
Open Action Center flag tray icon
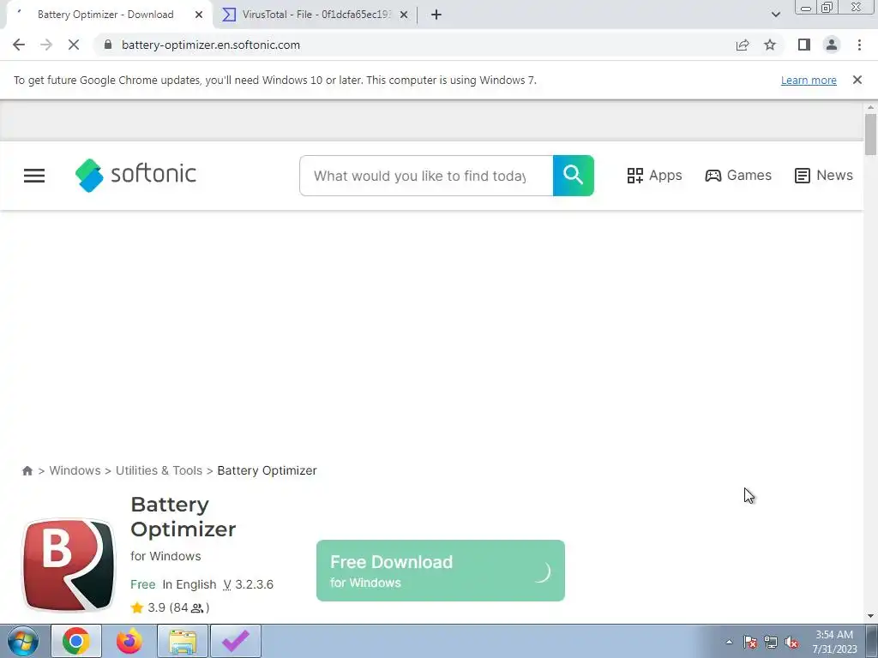(750, 642)
